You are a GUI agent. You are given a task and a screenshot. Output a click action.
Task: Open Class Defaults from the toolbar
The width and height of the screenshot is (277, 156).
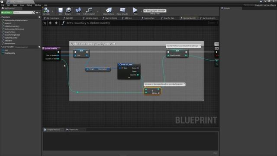point(122,11)
